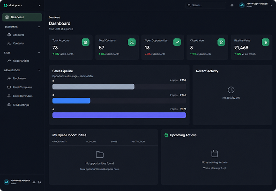
Task: Sort by the Stage column header
Action: 114,141
